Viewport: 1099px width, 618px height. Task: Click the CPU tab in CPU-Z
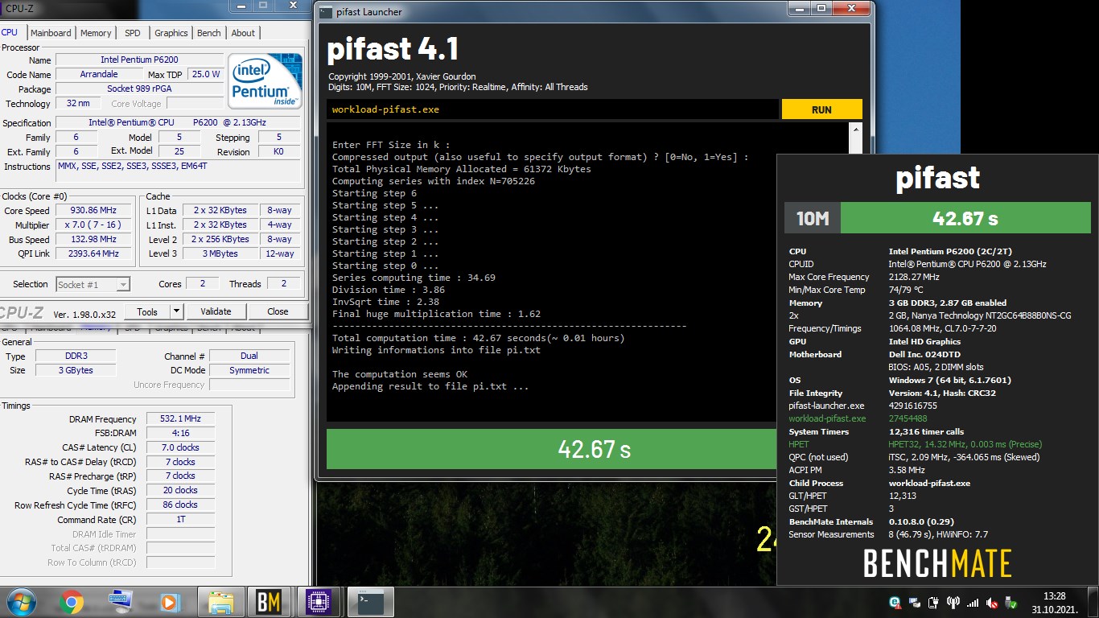tap(10, 32)
